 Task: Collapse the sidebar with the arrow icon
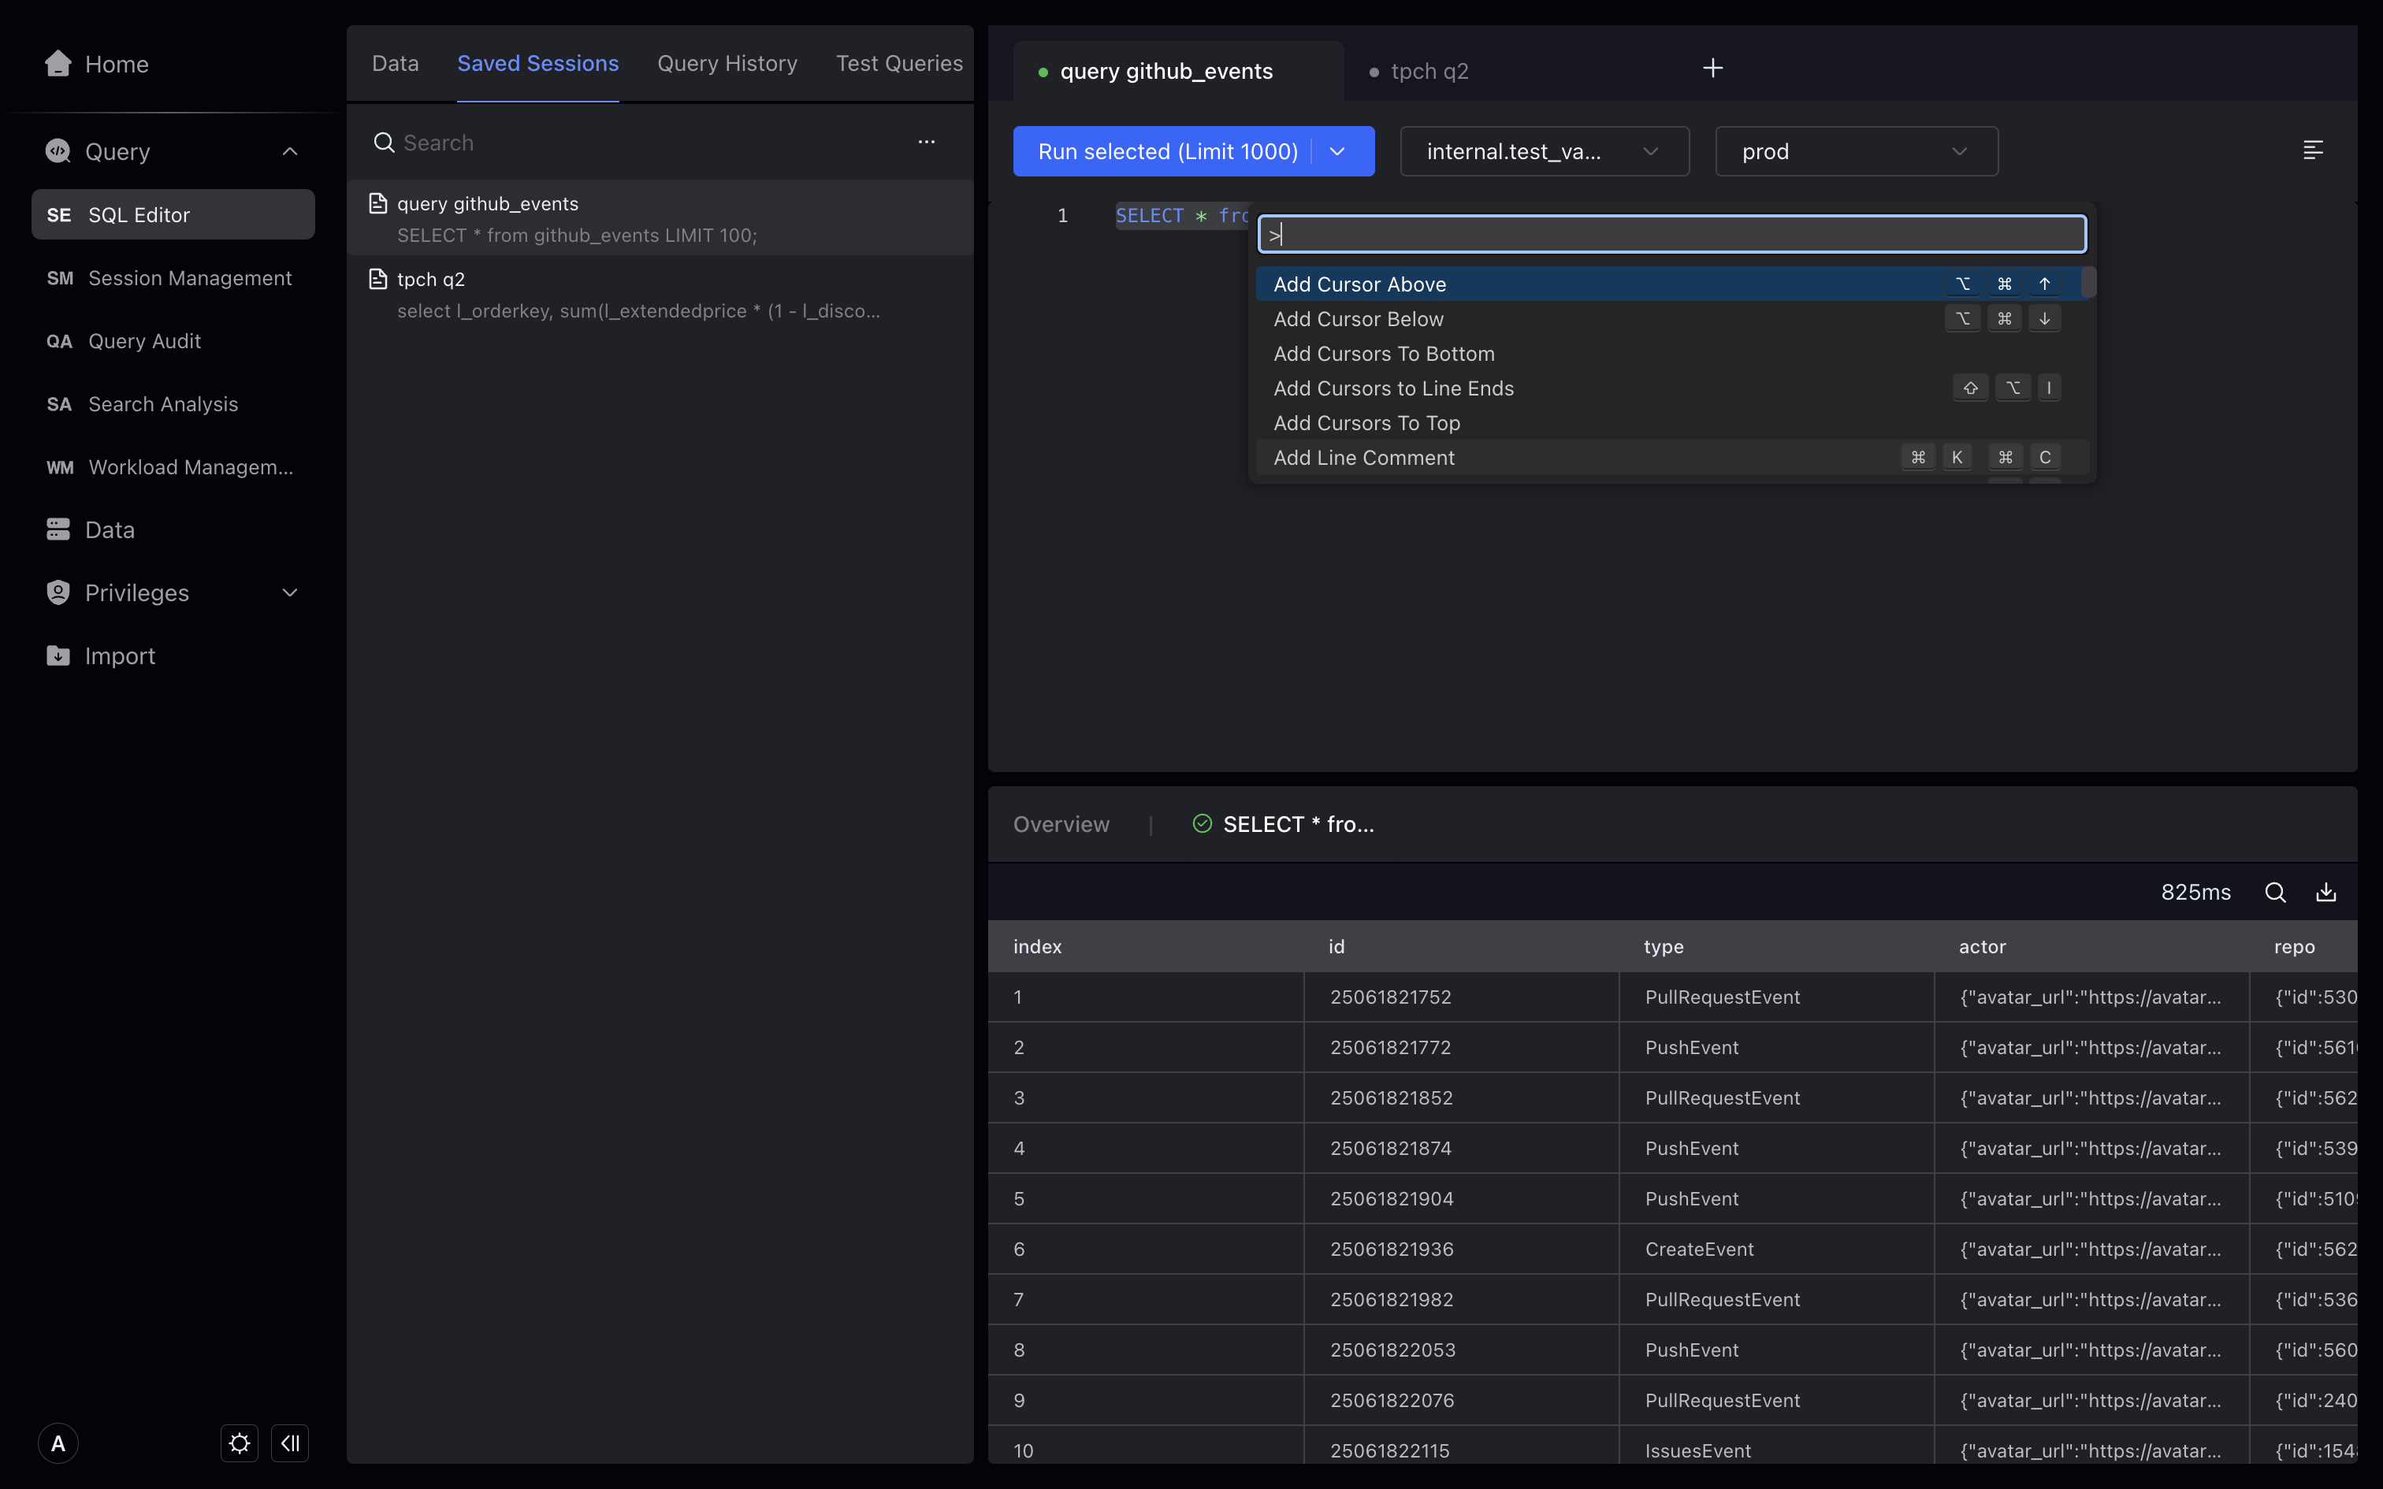pyautogui.click(x=291, y=1443)
